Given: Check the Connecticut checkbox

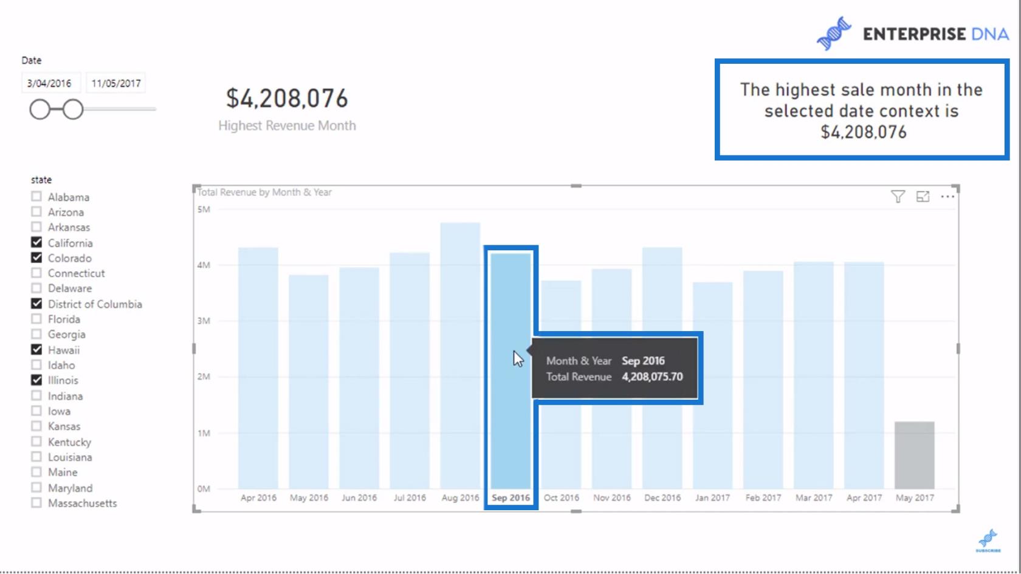Looking at the screenshot, I should pos(36,273).
